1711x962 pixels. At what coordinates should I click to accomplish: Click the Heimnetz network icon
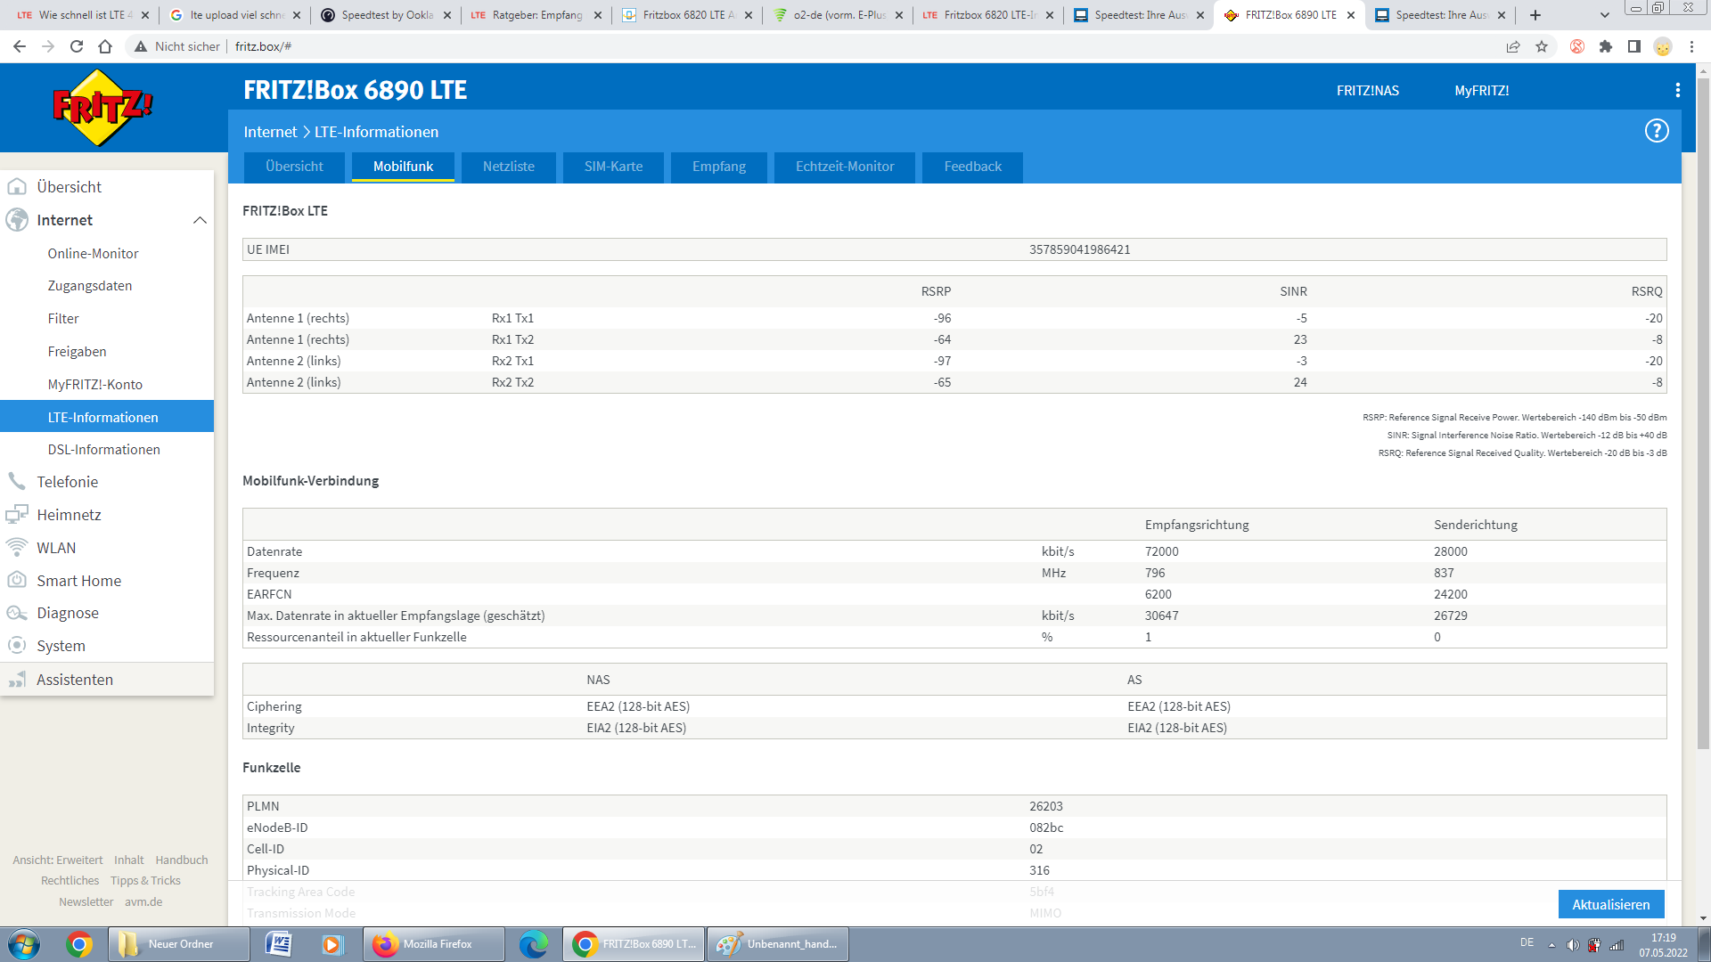(17, 515)
